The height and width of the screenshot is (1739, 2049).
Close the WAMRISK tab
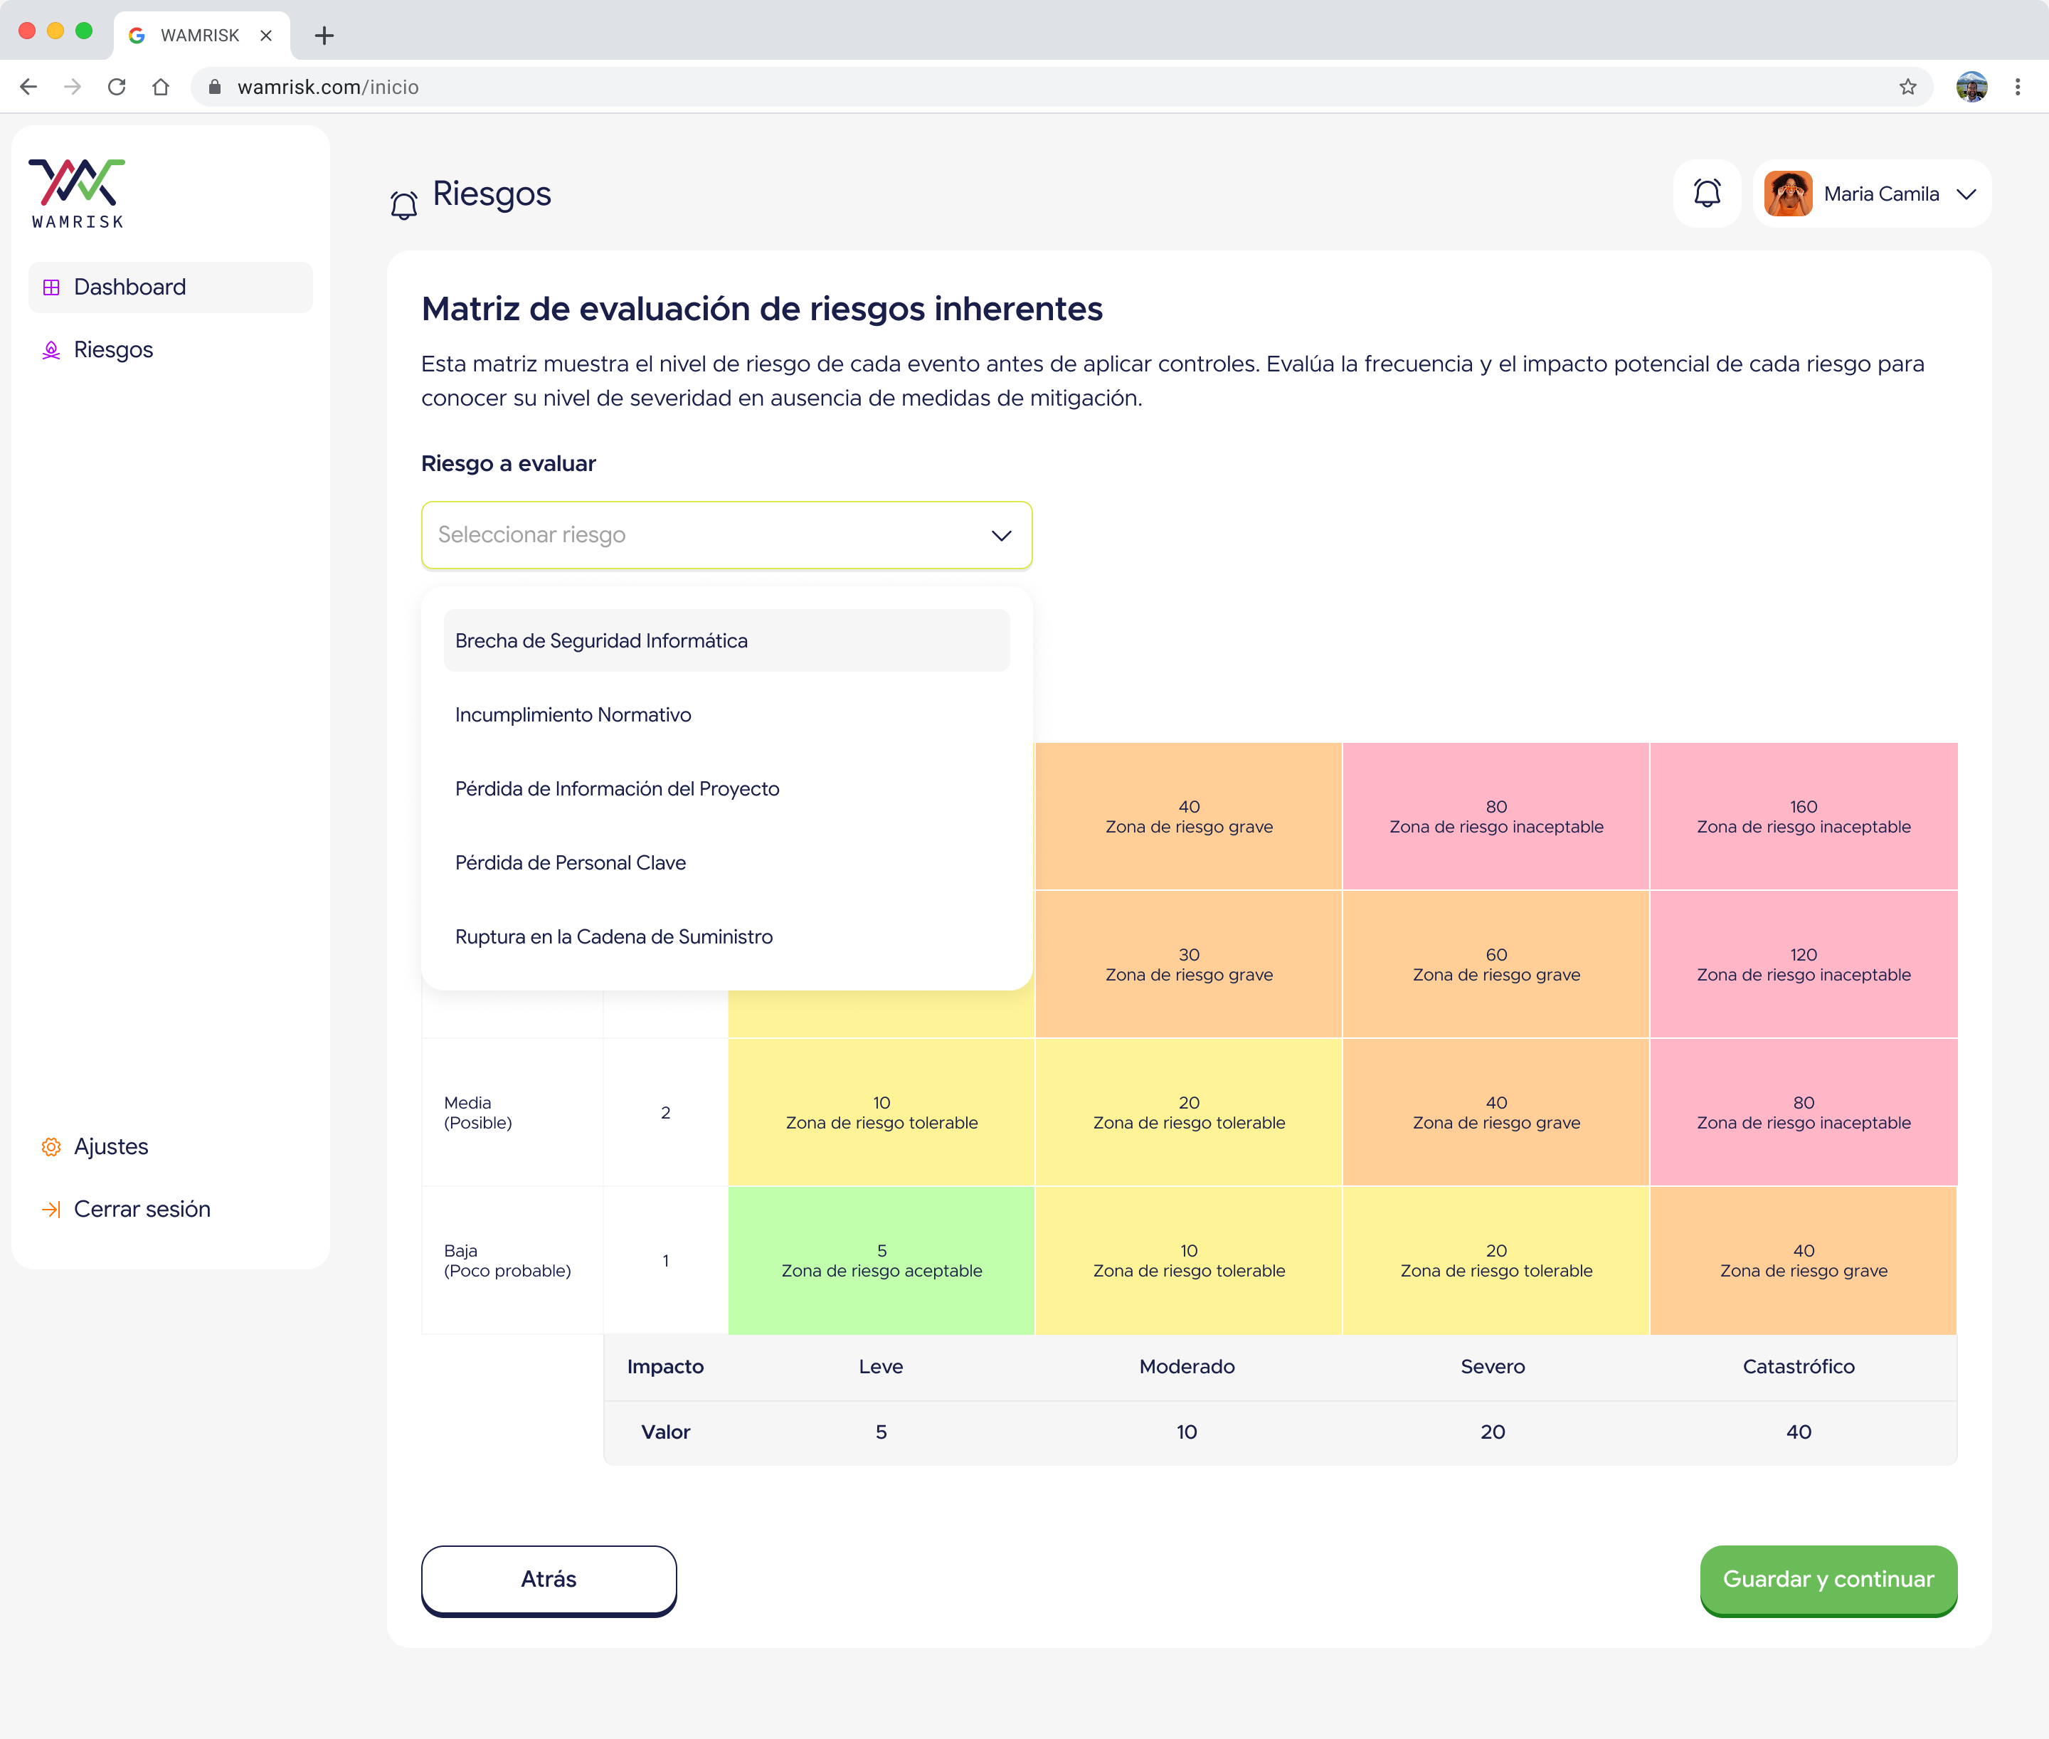coord(266,36)
